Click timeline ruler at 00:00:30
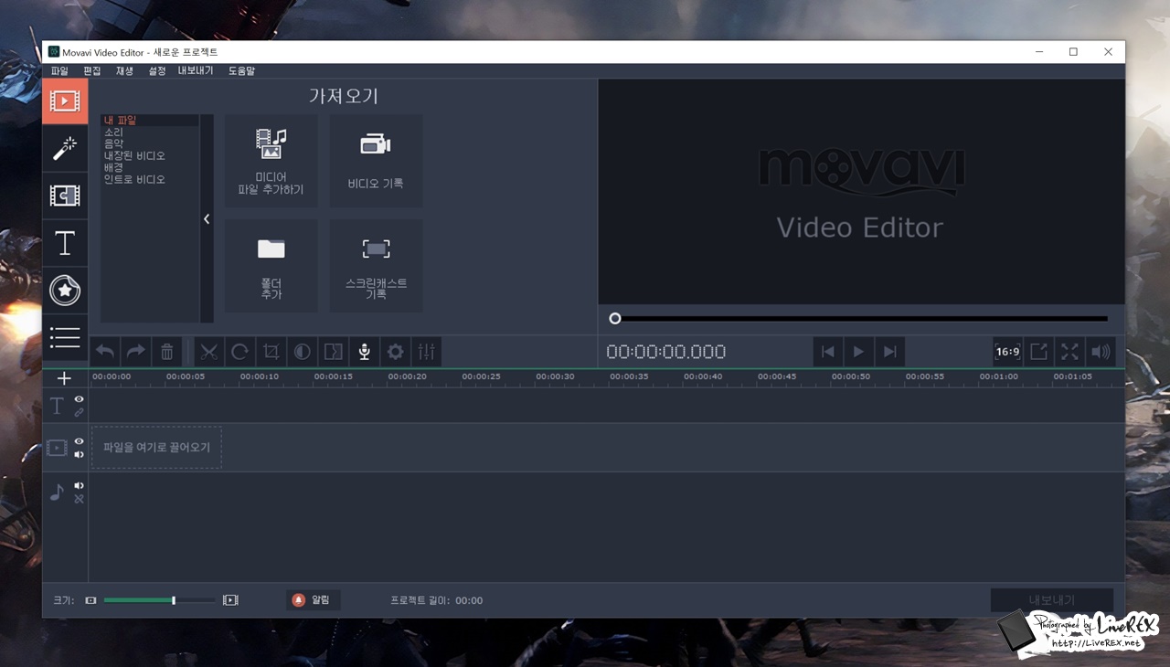The width and height of the screenshot is (1170, 667). tap(555, 376)
